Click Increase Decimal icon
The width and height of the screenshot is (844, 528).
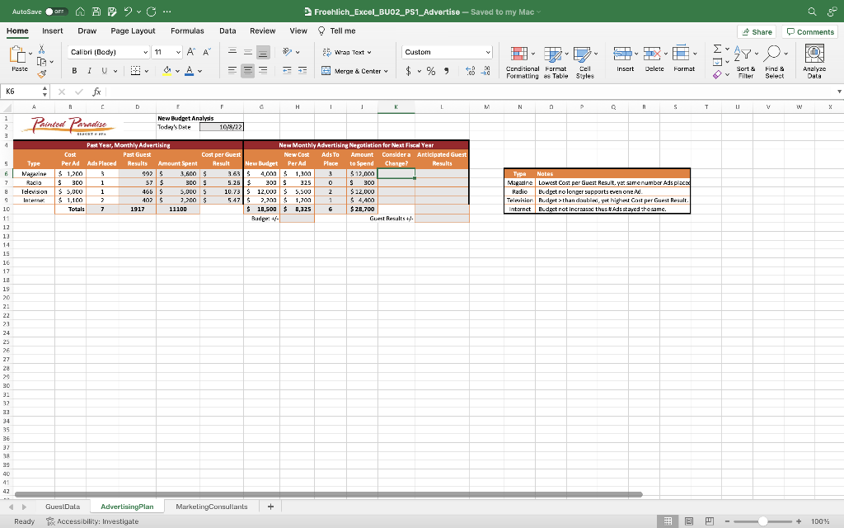tap(470, 71)
